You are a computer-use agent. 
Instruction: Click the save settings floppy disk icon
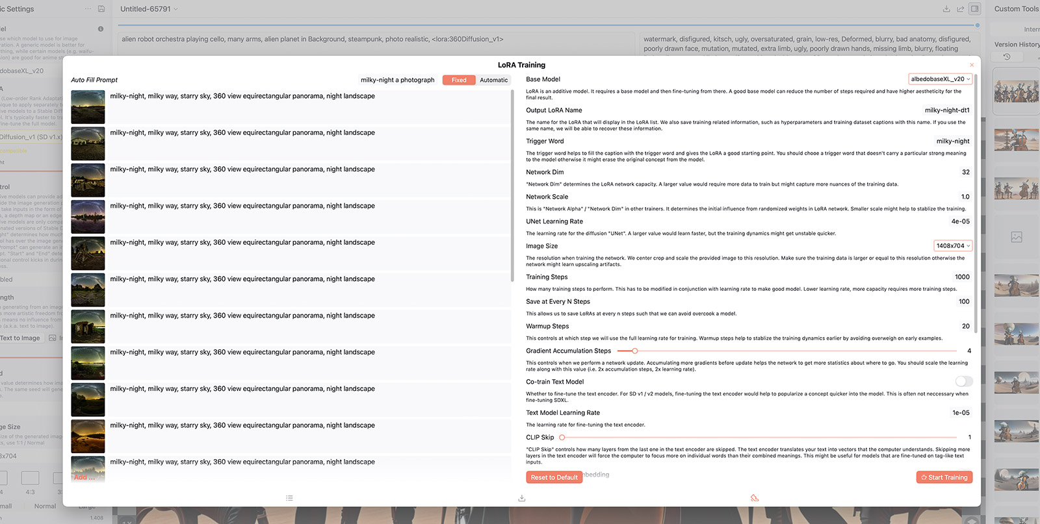pos(101,9)
